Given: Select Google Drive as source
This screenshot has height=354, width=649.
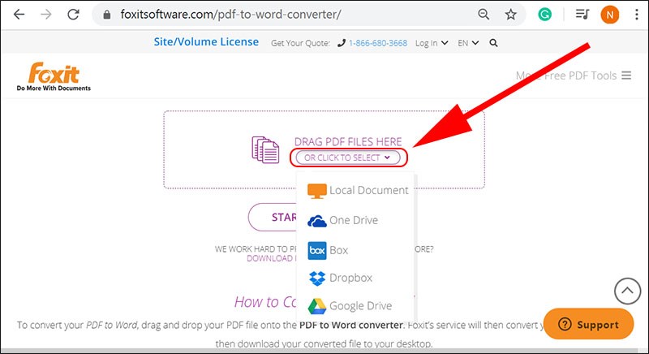Looking at the screenshot, I should point(350,305).
